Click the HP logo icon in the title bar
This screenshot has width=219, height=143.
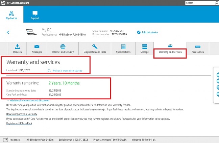pos(3,3)
